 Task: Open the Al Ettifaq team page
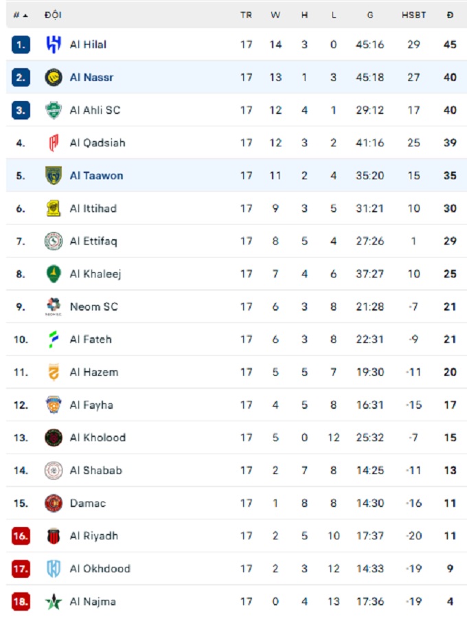click(93, 241)
